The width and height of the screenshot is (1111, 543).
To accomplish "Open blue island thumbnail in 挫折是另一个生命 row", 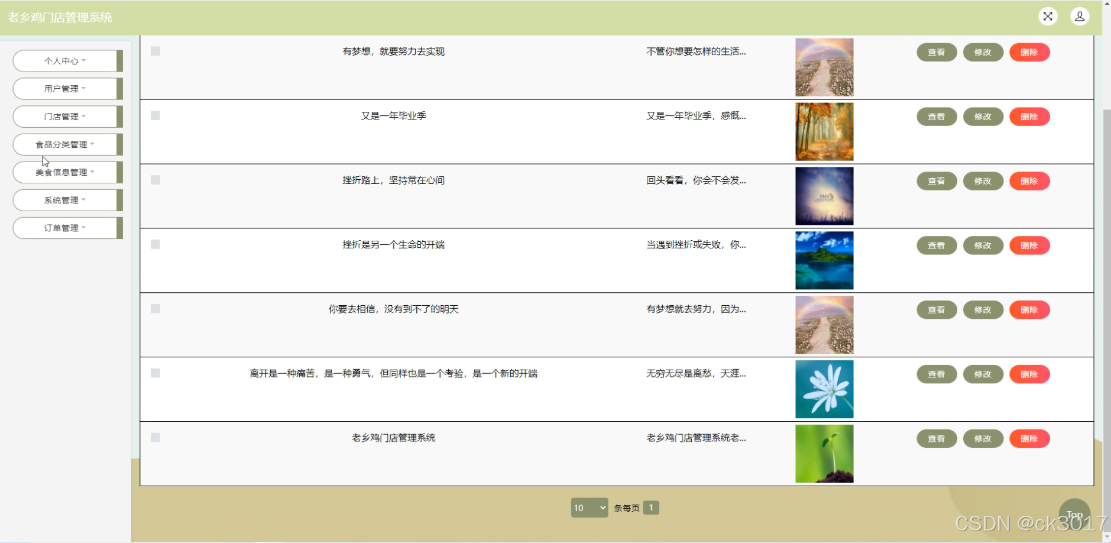I will click(824, 261).
